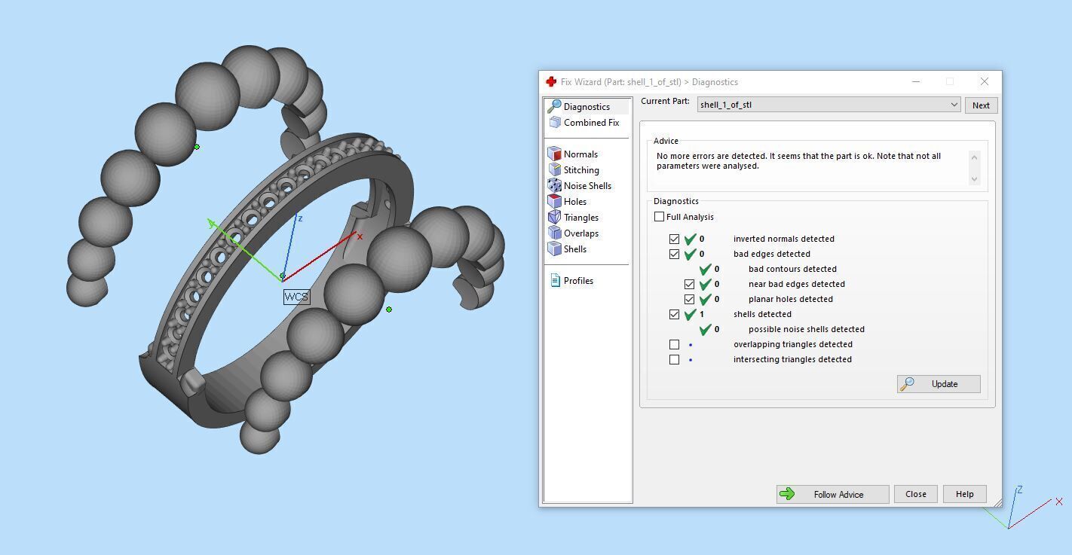Go to the Stitching page label
The height and width of the screenshot is (555, 1072).
pos(581,170)
